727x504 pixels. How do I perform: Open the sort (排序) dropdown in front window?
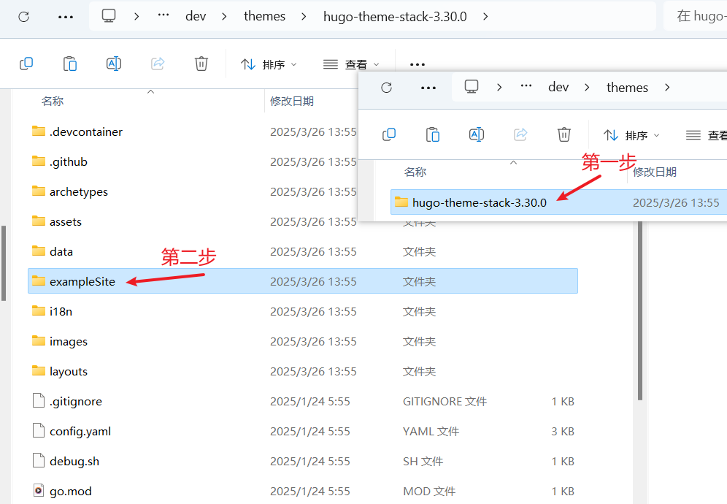pyautogui.click(x=631, y=135)
